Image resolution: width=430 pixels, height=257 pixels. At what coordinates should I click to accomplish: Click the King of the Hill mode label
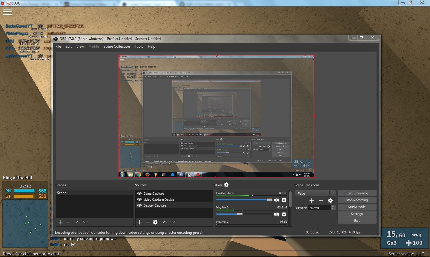click(18, 178)
